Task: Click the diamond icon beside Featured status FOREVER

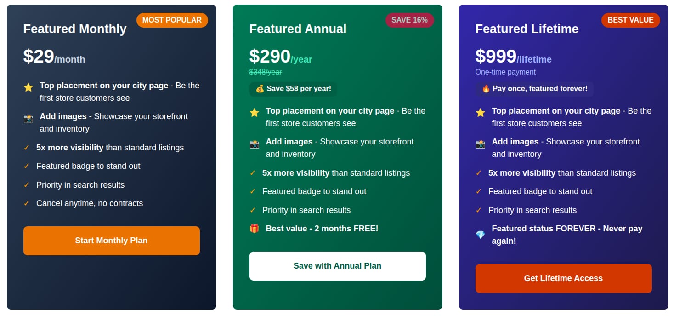Action: pos(481,235)
